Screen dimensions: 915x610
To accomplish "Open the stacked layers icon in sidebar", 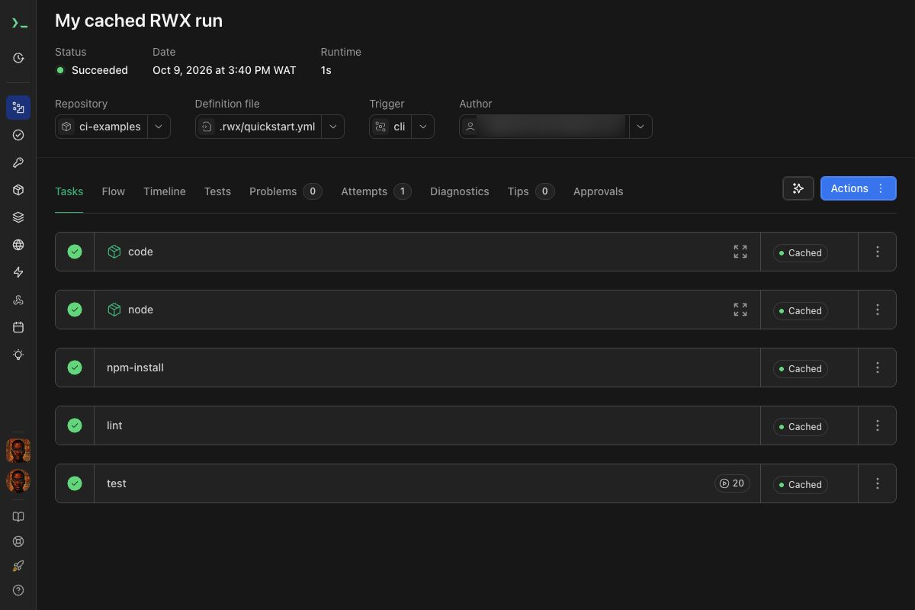I will [x=18, y=217].
